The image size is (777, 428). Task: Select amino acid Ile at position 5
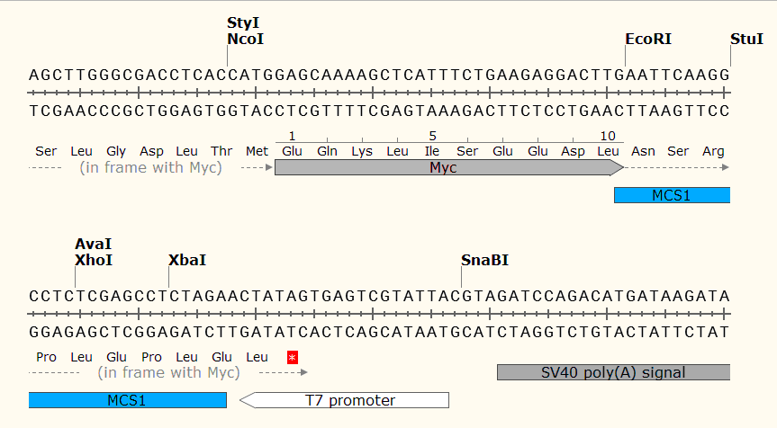pos(432,151)
